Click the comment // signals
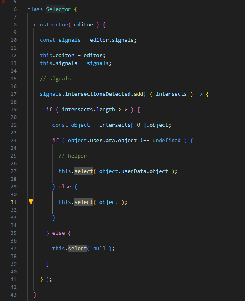 [x=55, y=79]
